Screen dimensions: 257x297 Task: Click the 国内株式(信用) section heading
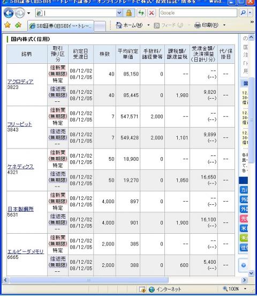pyautogui.click(x=31, y=39)
